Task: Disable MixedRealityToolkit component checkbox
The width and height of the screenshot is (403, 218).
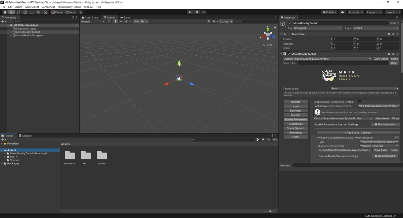Action: coord(289,54)
